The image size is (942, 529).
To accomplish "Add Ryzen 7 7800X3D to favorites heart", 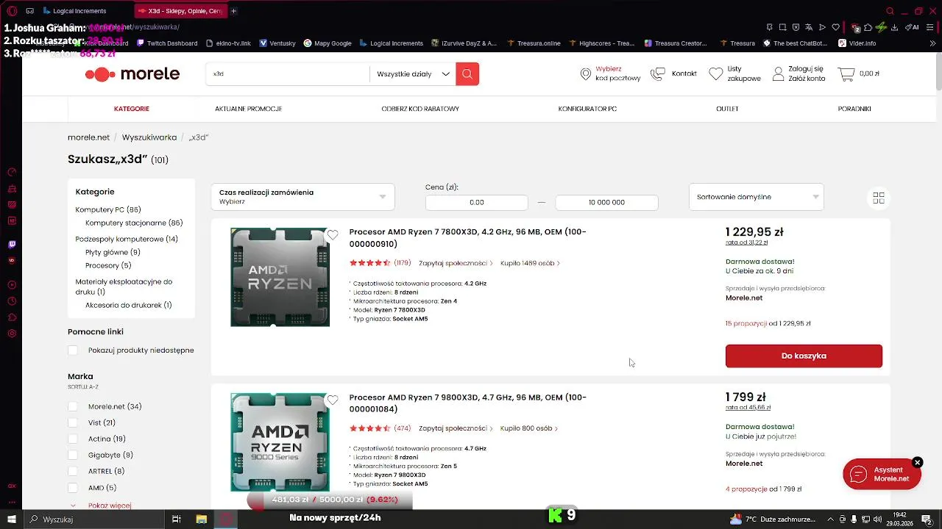I will click(x=333, y=235).
